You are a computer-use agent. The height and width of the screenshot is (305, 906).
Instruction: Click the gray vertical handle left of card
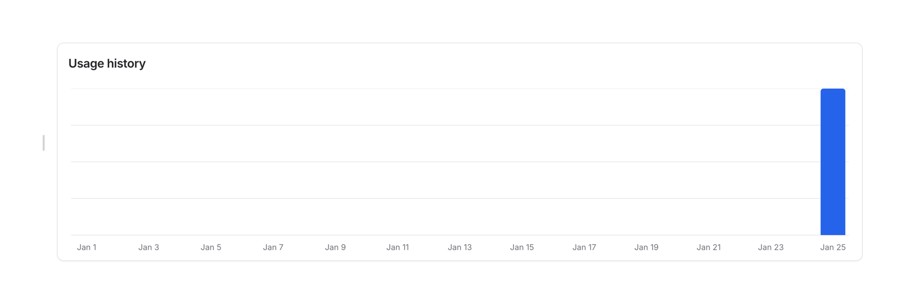44,143
